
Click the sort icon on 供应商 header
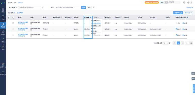click(47, 18)
